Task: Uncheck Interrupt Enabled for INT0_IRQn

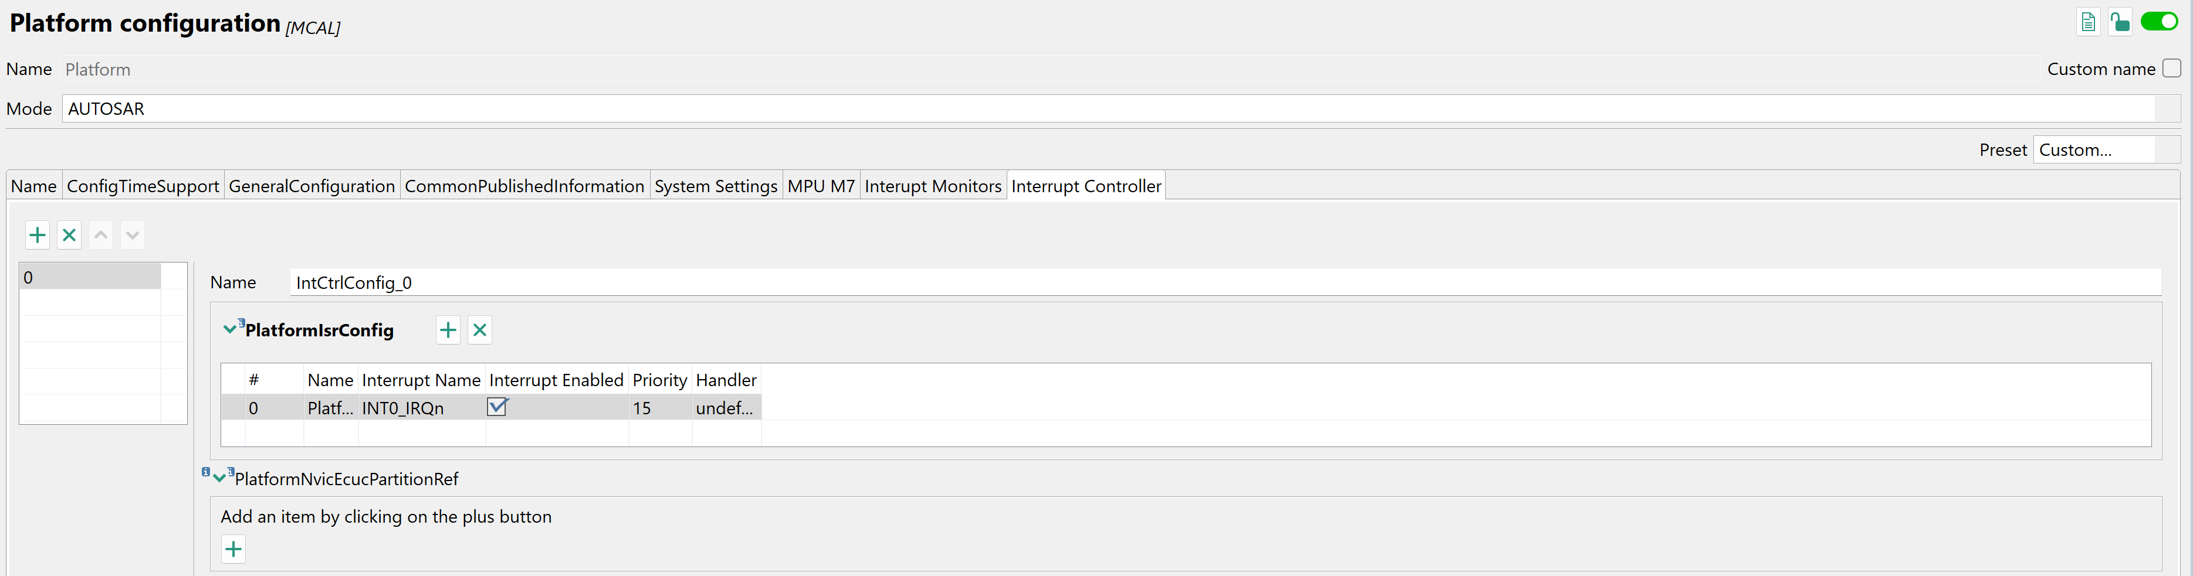Action: [x=497, y=408]
